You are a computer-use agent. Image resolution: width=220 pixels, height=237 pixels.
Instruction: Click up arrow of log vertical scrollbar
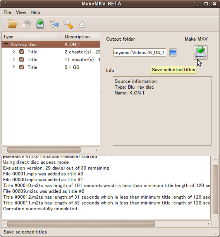pos(215,159)
